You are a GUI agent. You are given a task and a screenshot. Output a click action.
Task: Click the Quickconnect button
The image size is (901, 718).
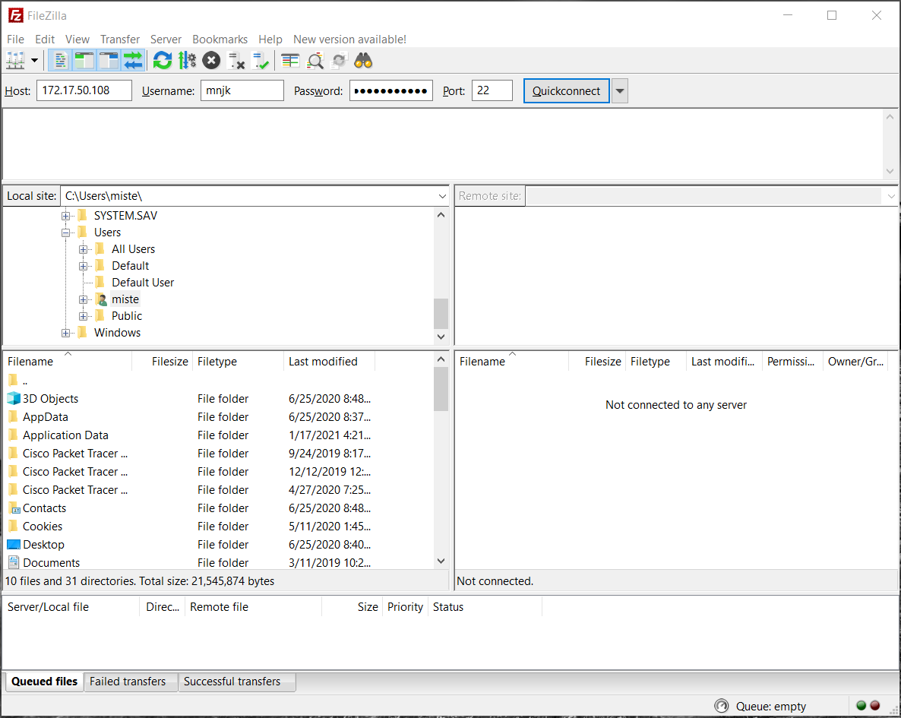[x=566, y=91]
